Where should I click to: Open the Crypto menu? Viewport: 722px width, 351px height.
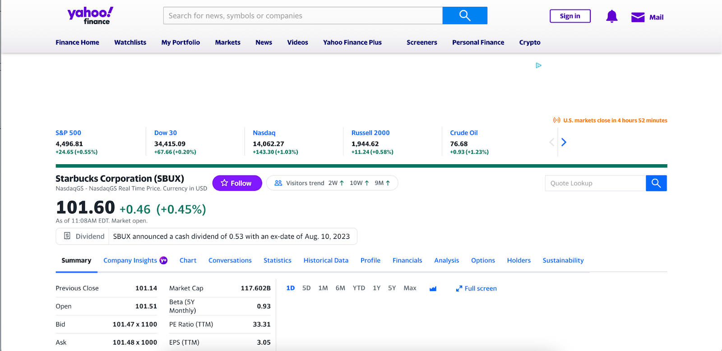tap(530, 42)
